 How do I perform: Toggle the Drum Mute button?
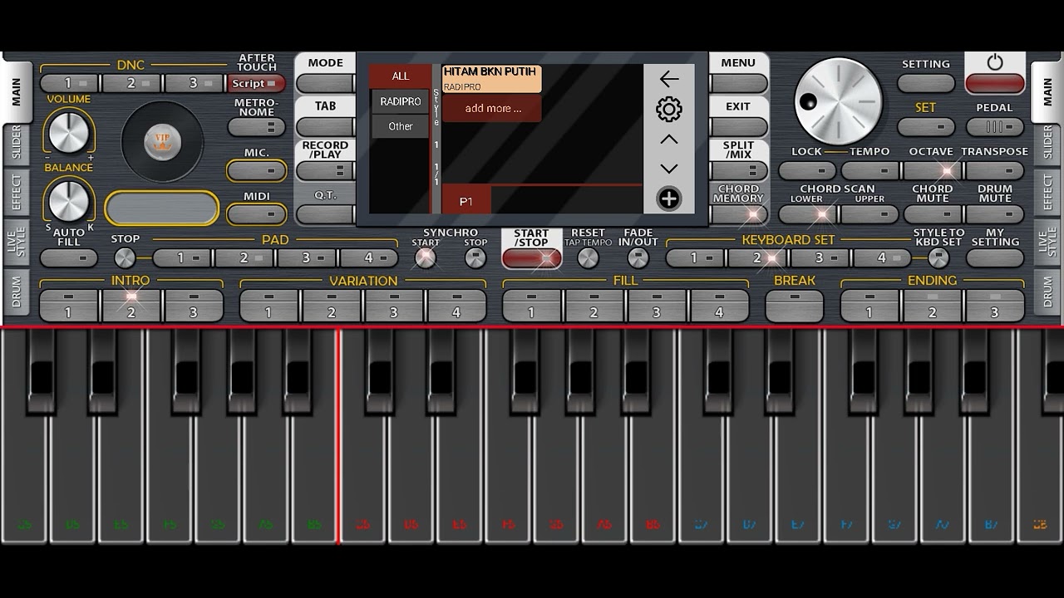995,214
